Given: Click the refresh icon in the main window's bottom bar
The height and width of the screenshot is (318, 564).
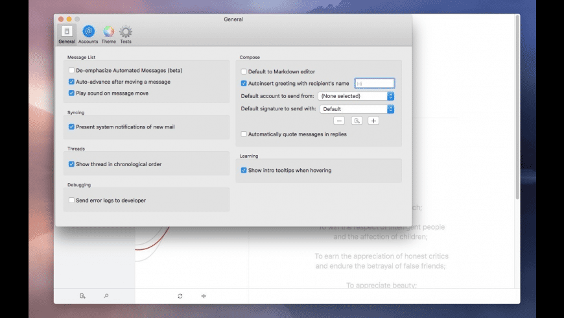Looking at the screenshot, I should (180, 296).
